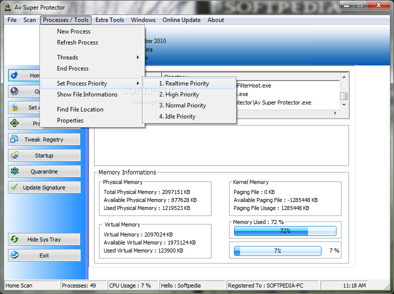Click the Tweak Registry window icon
Viewport: 394px width, 294px height.
(14, 139)
